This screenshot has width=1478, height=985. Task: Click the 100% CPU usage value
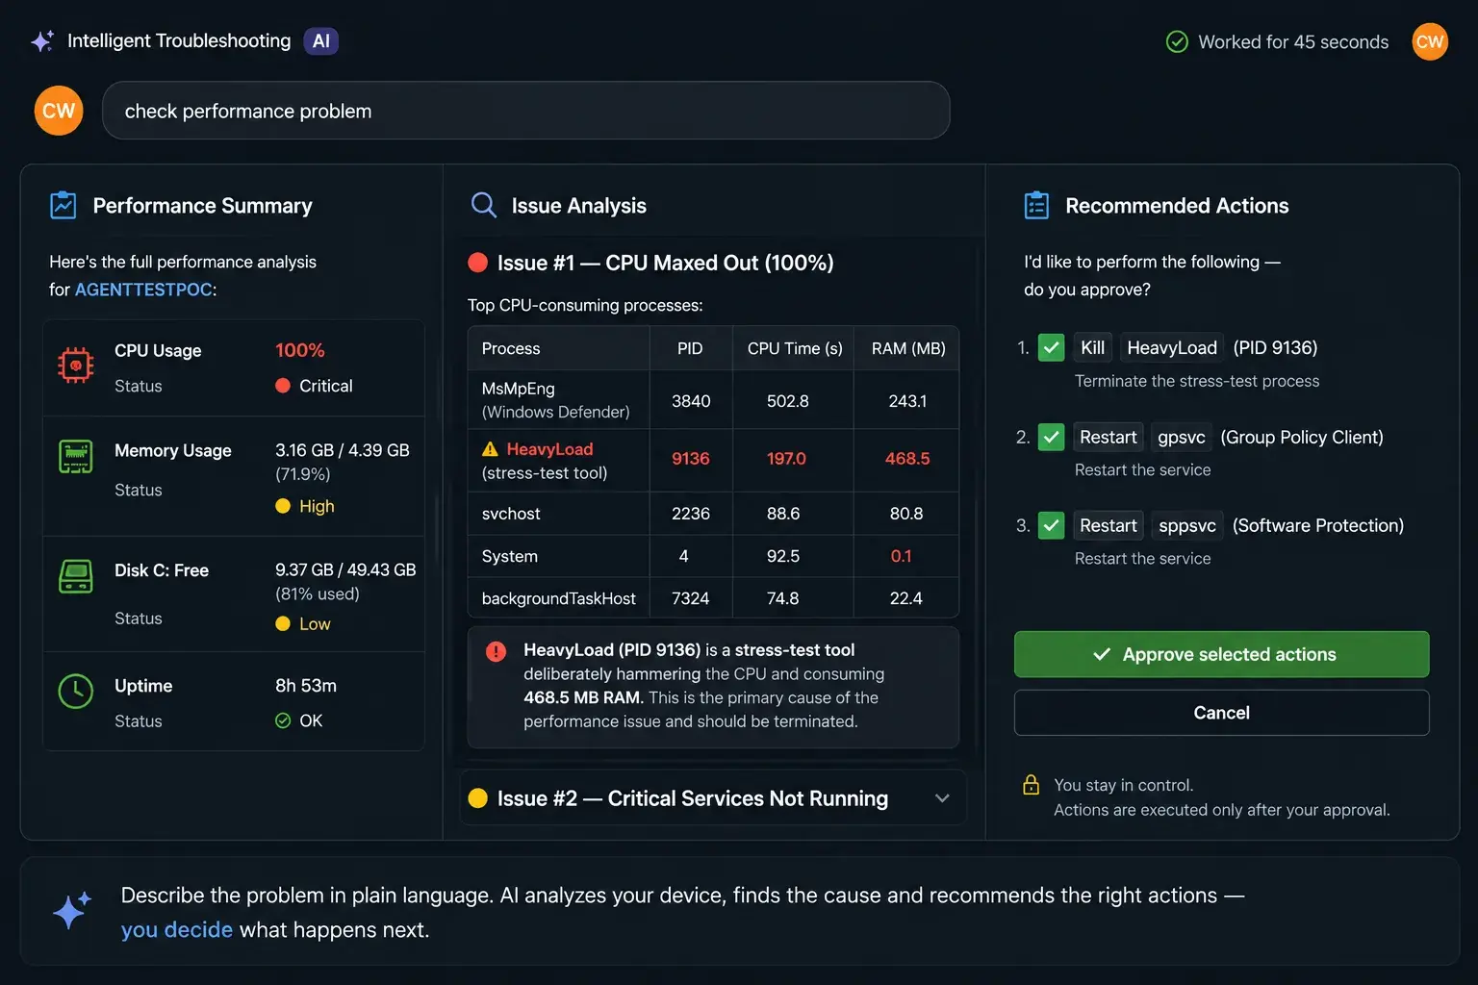click(x=300, y=350)
